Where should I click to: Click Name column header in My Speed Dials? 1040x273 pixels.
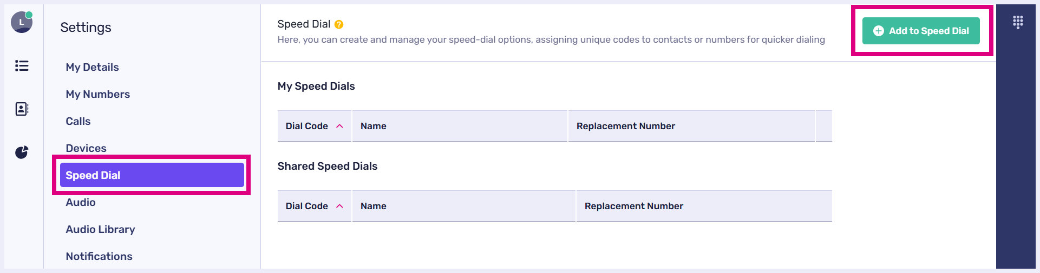click(x=374, y=126)
